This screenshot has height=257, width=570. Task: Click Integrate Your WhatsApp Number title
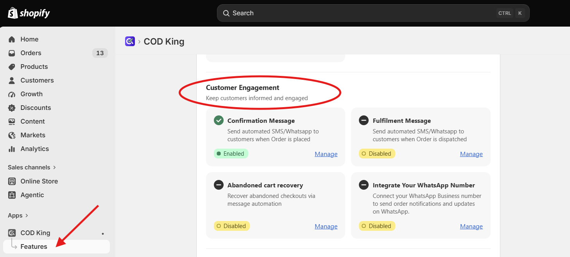point(424,185)
